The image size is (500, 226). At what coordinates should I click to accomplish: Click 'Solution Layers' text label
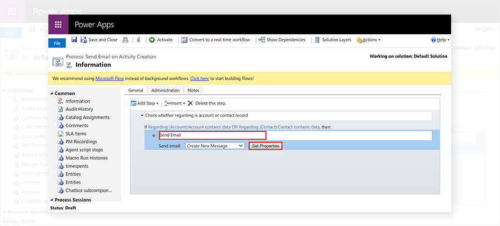coord(337,40)
